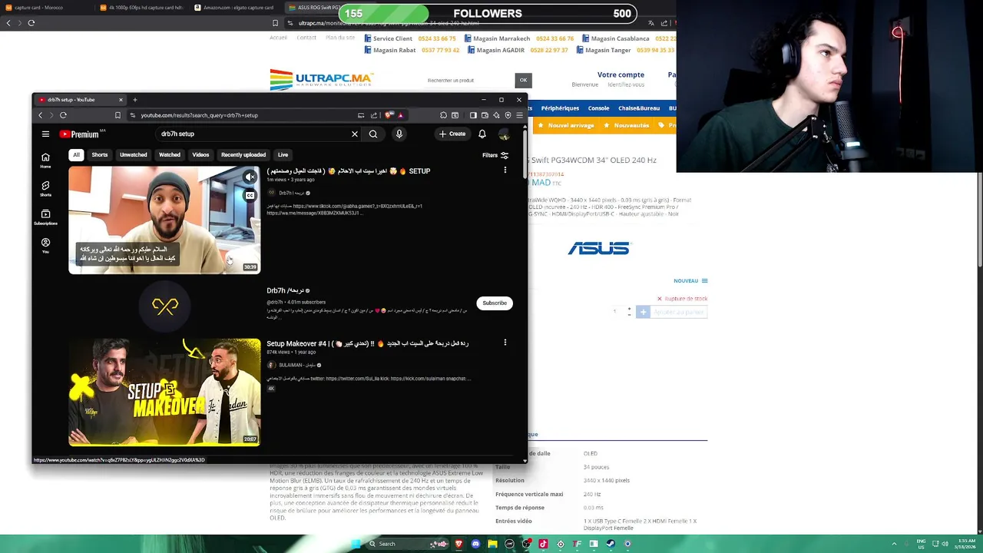This screenshot has width=983, height=553.
Task: Select the All filter chip
Action: coord(76,155)
